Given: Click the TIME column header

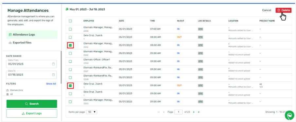Looking at the screenshot, I should click(x=153, y=21).
